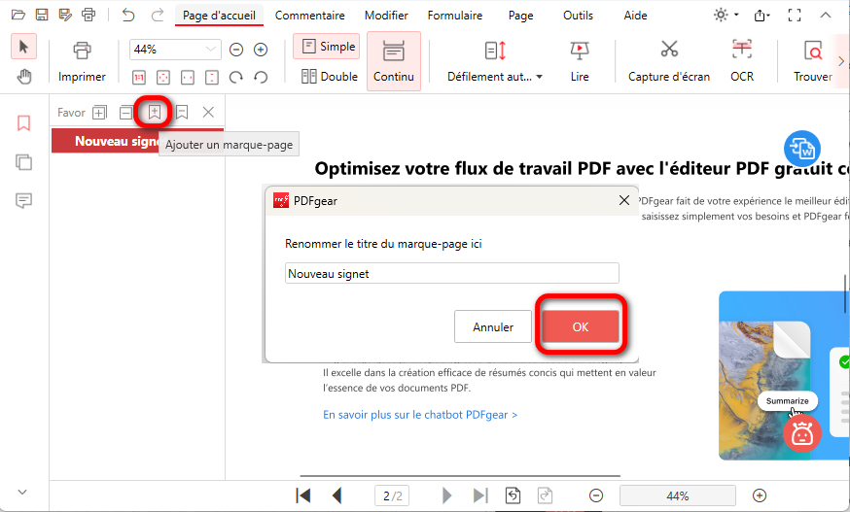Close the Favoris bookmarks panel
The height and width of the screenshot is (512, 850).
(x=208, y=112)
